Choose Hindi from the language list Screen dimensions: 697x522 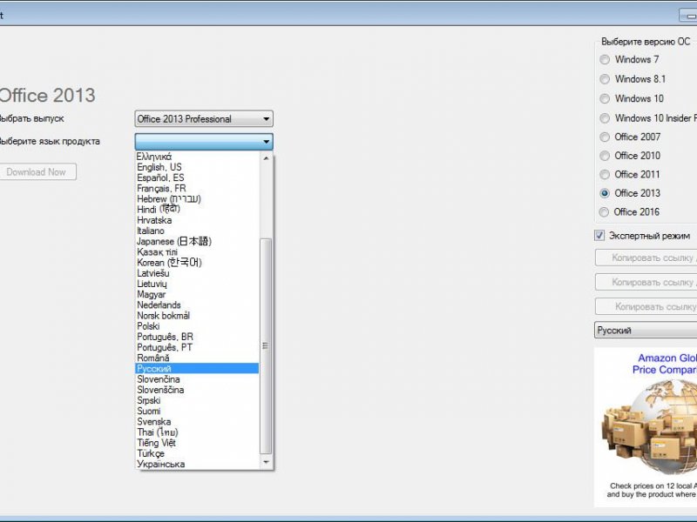point(197,210)
